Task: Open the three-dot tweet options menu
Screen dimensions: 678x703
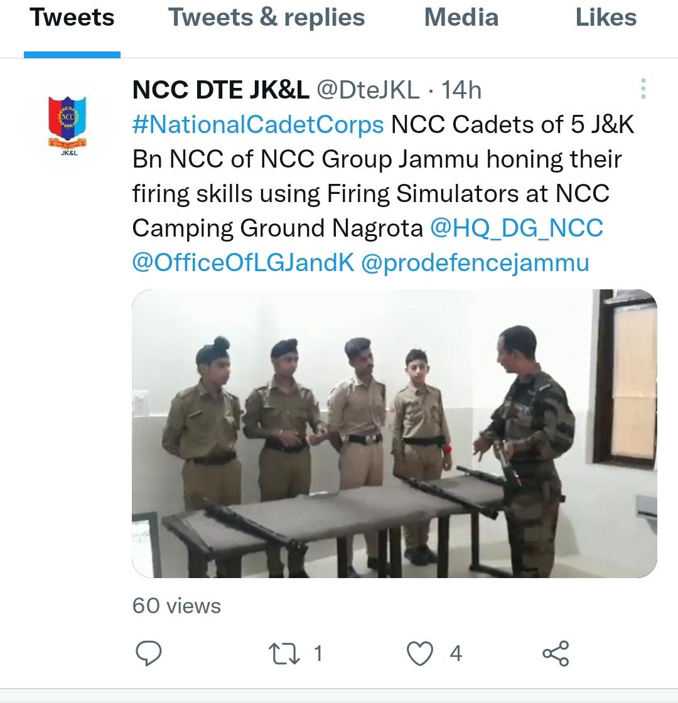Action: coord(643,89)
